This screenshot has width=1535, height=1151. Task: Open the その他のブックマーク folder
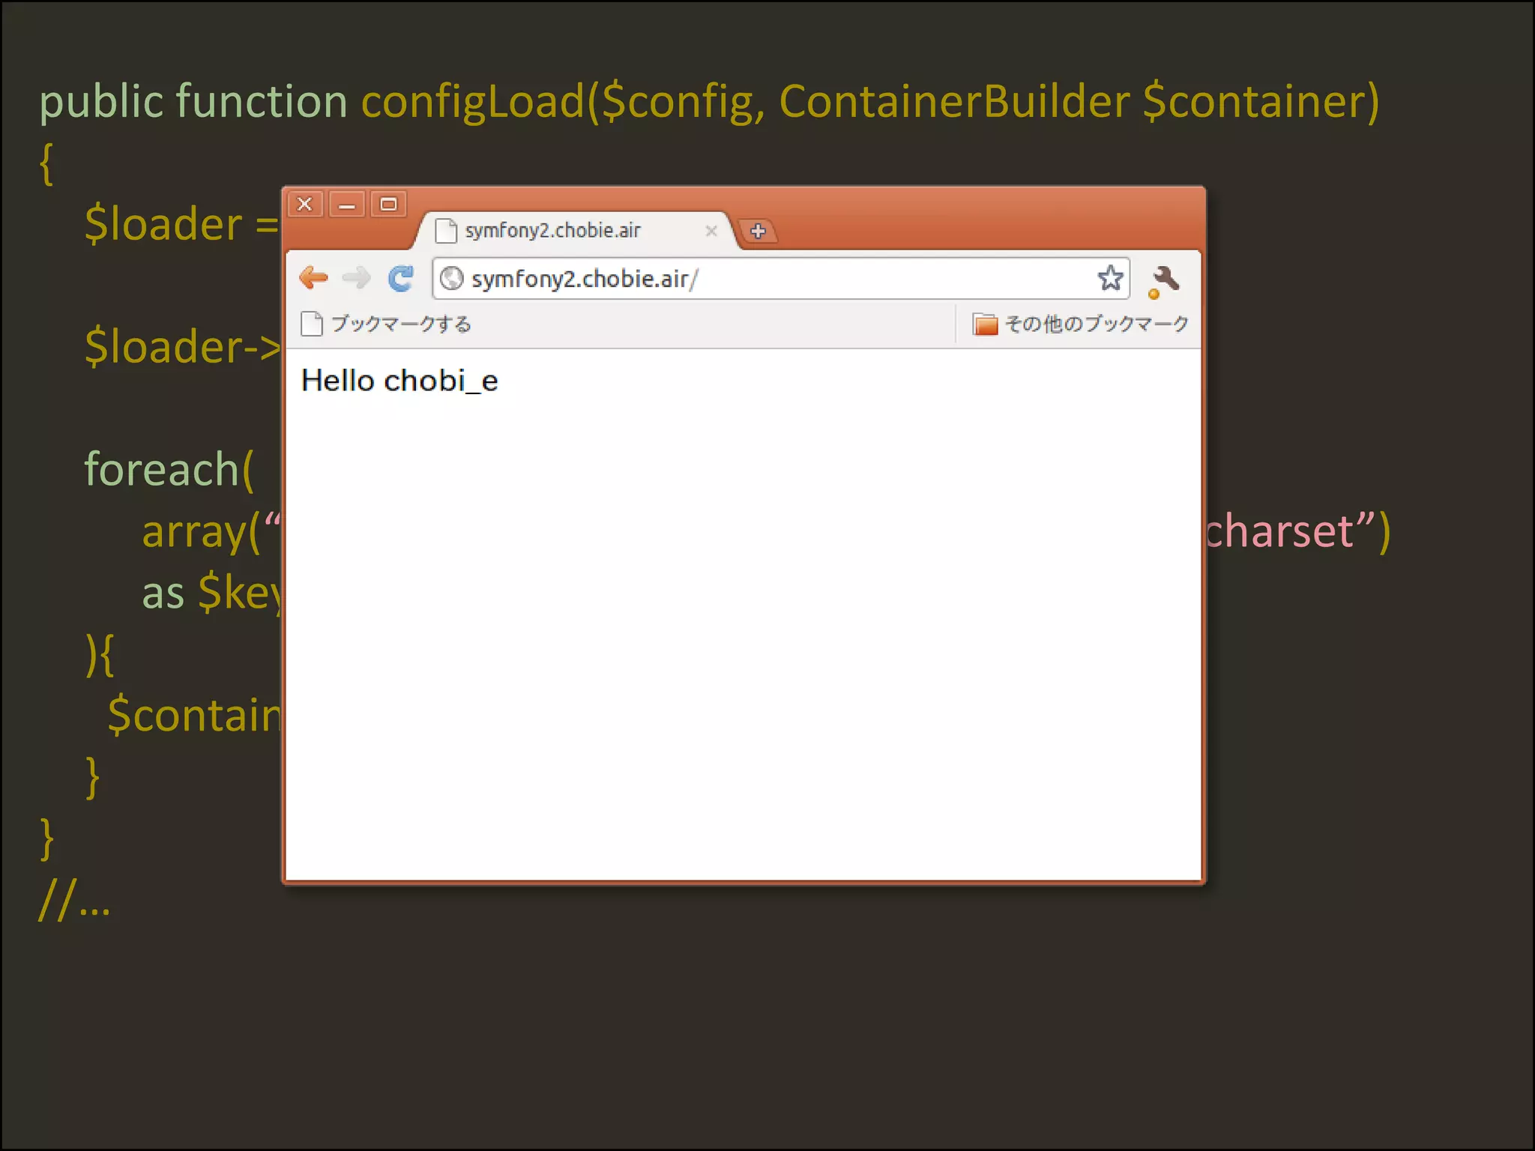tap(1080, 324)
